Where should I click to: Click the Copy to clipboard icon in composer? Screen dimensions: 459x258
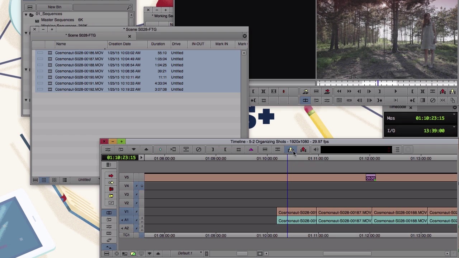click(x=453, y=101)
